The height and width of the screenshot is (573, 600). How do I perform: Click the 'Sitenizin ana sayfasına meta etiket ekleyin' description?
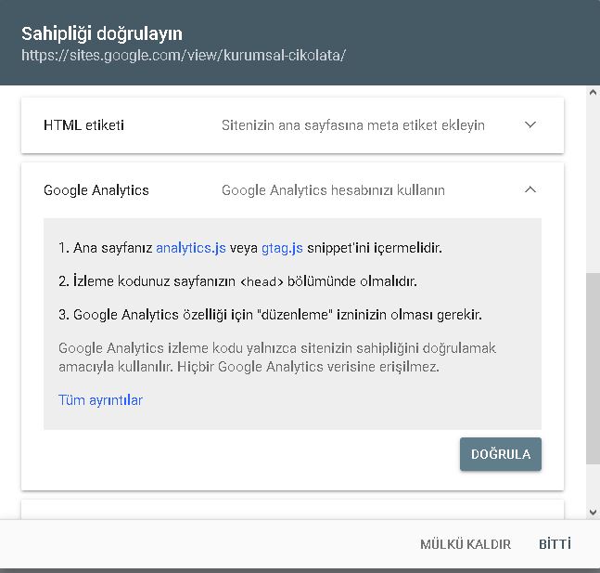pyautogui.click(x=352, y=124)
